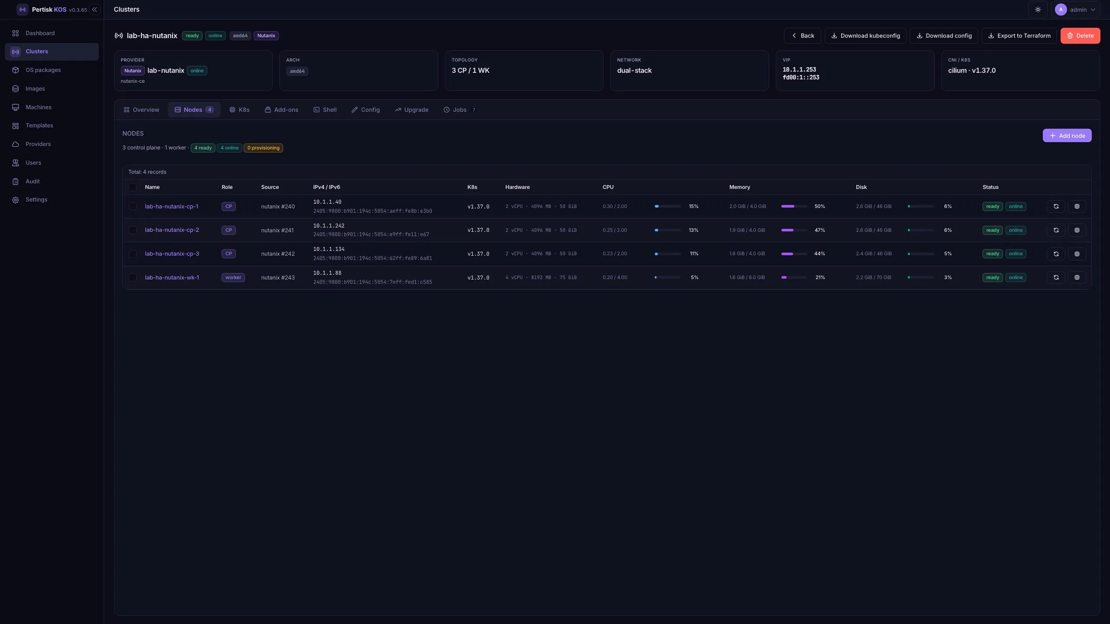Sort by the Name column header

coord(152,187)
